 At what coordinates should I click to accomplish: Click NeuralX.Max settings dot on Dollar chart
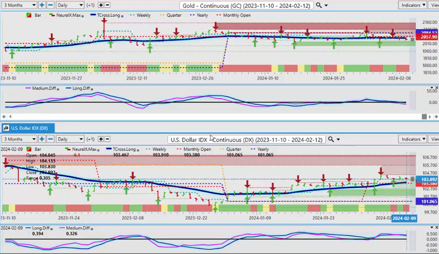tap(98, 150)
